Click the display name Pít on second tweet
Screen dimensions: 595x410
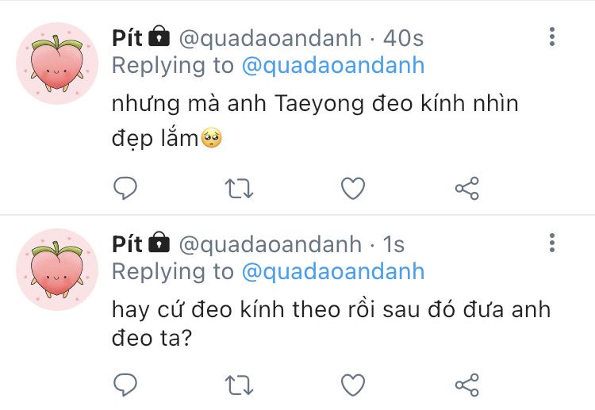[x=127, y=243]
